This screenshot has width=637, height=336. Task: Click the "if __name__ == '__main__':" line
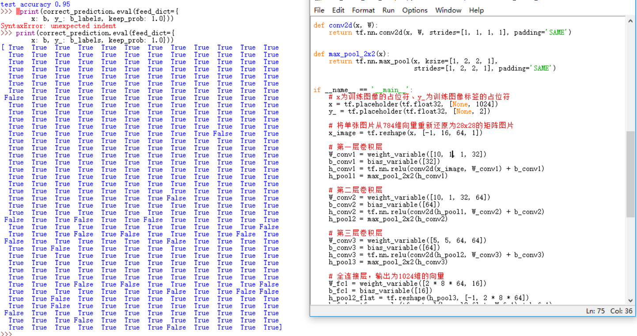coord(363,90)
